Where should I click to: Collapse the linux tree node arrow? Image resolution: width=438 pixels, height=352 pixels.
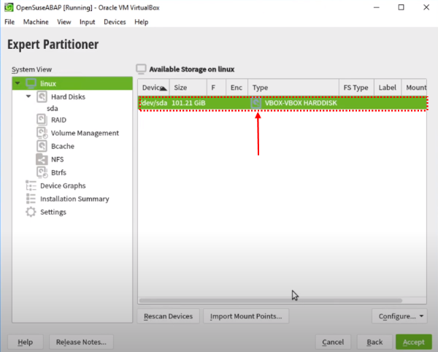(x=18, y=83)
